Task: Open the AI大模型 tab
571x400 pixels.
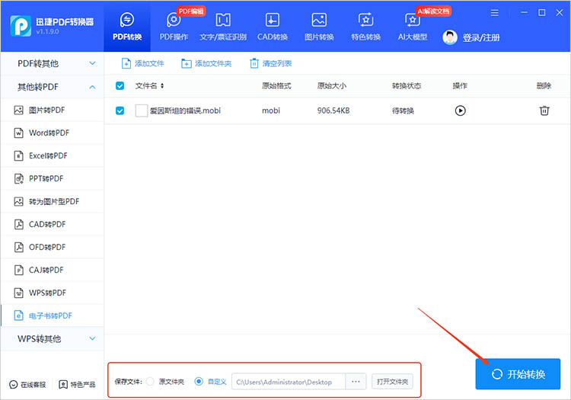Action: pos(412,26)
